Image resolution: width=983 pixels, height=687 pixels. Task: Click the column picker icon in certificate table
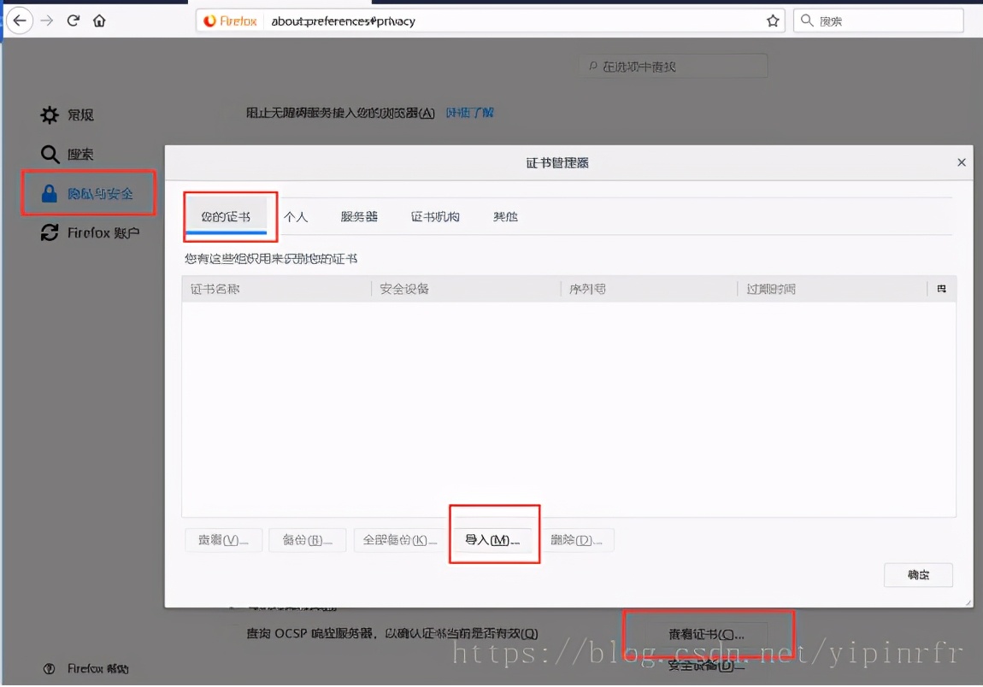[x=942, y=289]
